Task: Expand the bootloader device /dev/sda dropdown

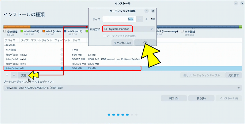Action: click(x=123, y=88)
